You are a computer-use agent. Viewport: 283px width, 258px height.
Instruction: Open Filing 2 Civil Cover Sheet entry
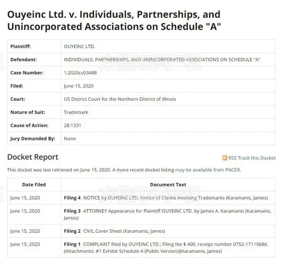point(115,231)
